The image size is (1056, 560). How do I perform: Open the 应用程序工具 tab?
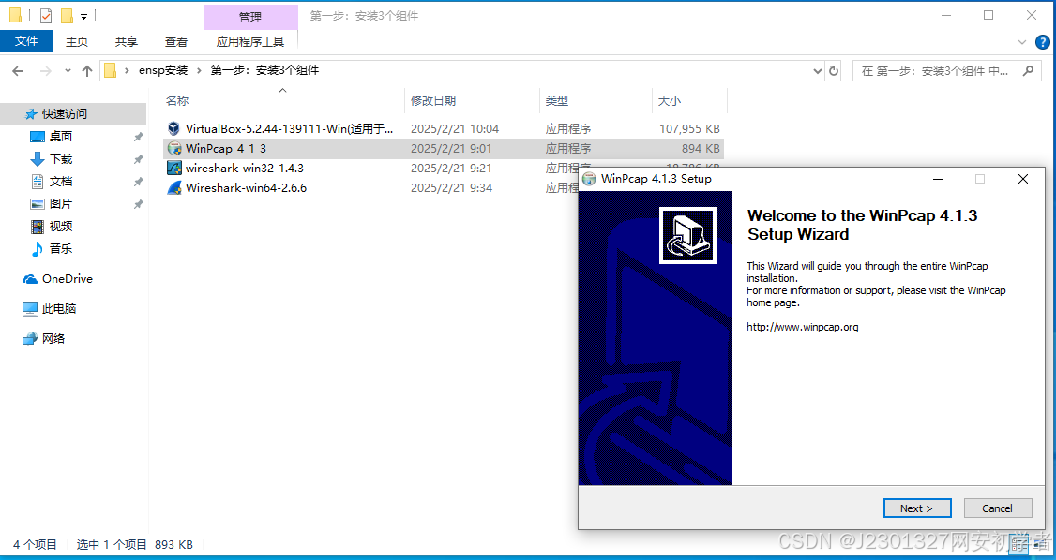[x=249, y=41]
